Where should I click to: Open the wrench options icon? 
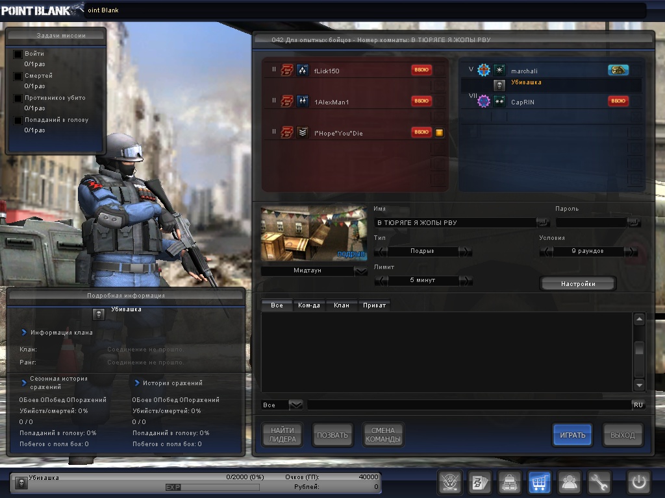click(599, 482)
